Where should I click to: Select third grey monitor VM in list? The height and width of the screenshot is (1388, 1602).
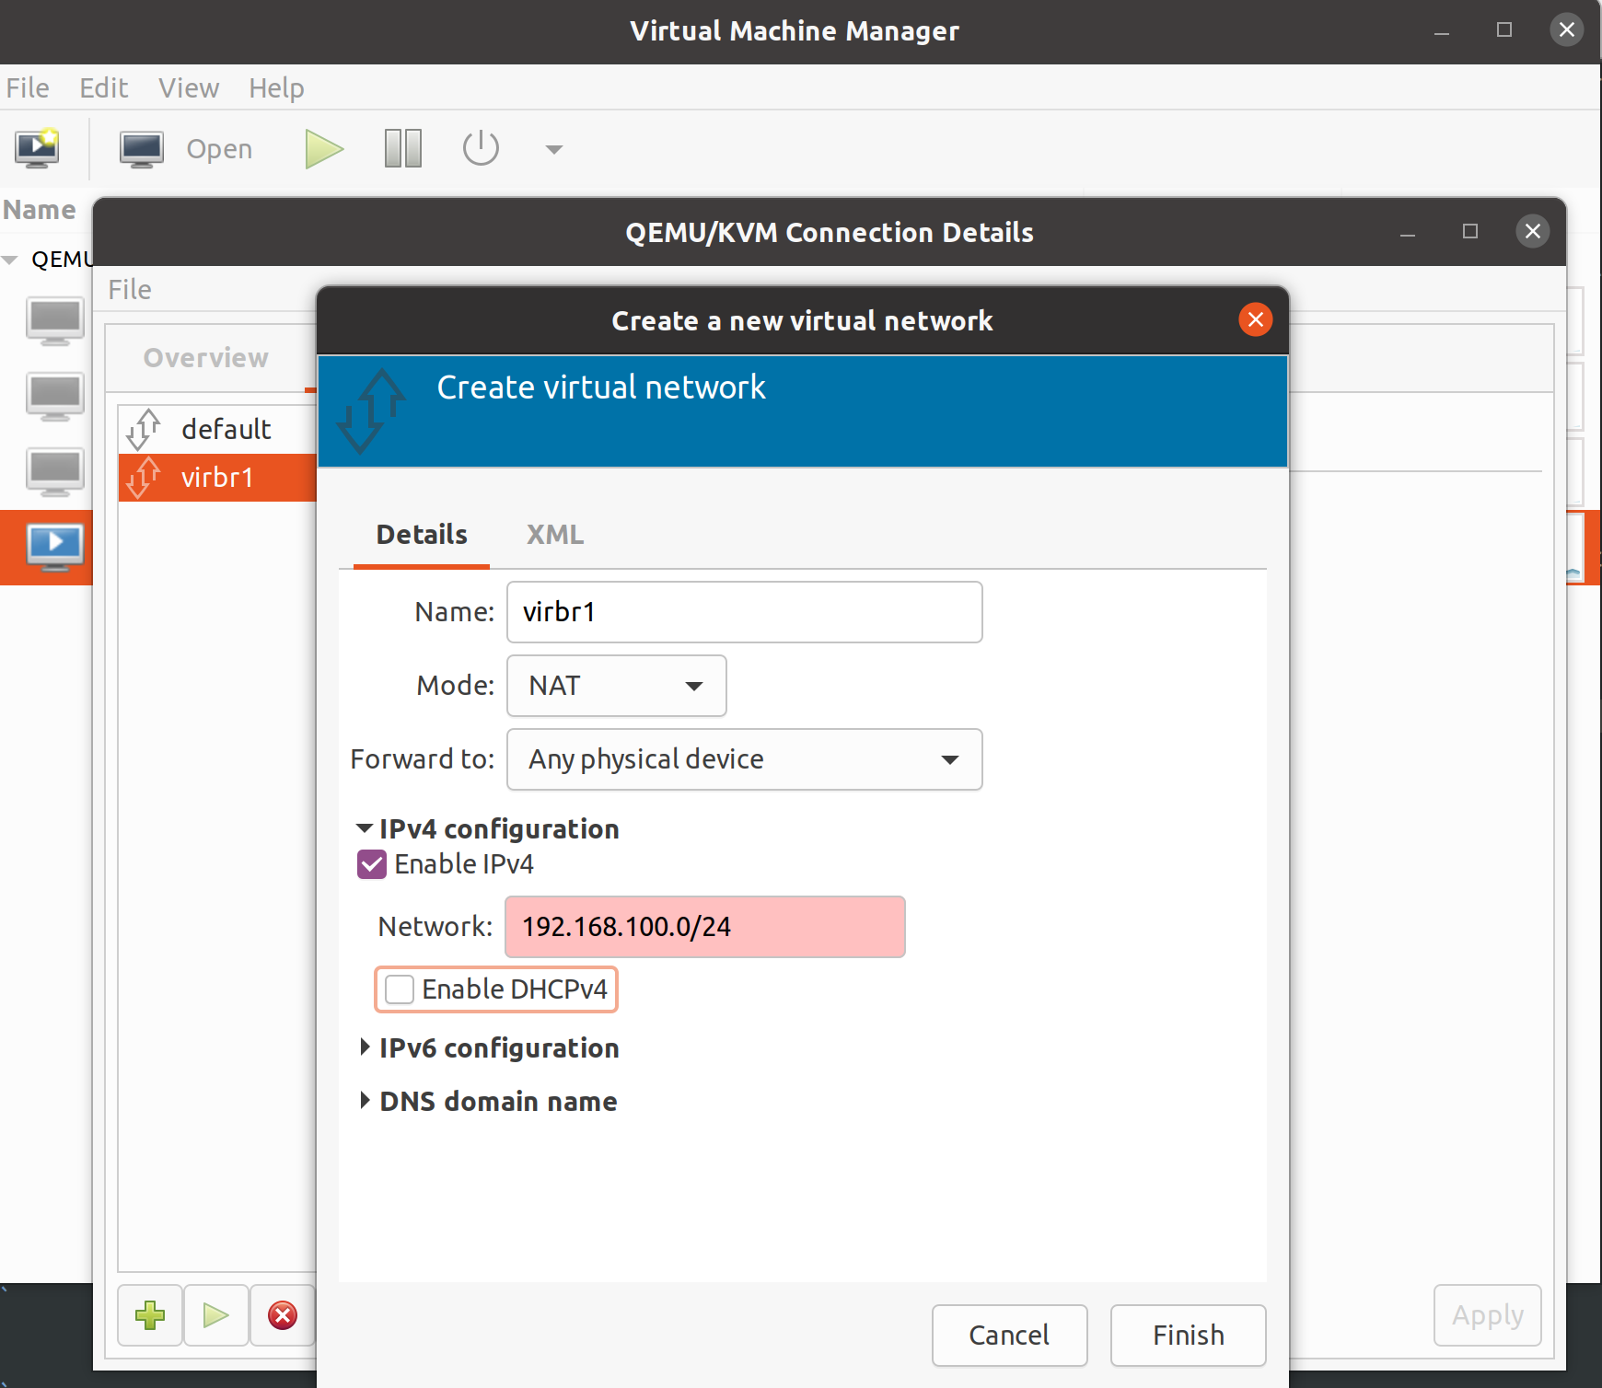point(55,472)
